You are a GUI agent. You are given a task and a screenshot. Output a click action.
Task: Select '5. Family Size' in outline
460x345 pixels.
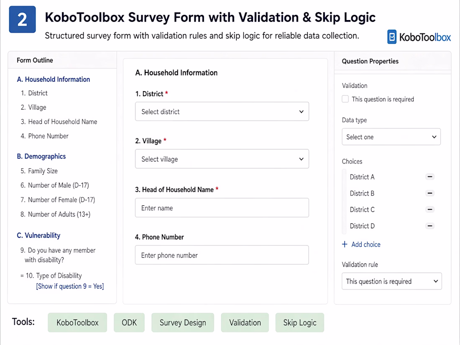pos(39,171)
